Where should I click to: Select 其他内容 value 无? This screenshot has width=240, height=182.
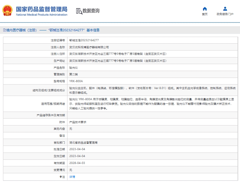[71, 129]
